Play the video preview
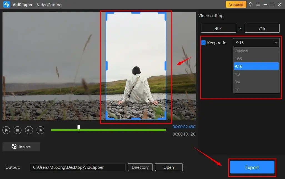This screenshot has height=179, width=285. (6, 130)
